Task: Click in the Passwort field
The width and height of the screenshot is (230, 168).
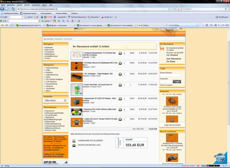Action: point(166,82)
